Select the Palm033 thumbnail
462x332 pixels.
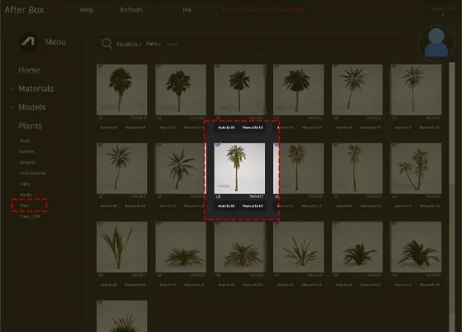click(x=239, y=248)
